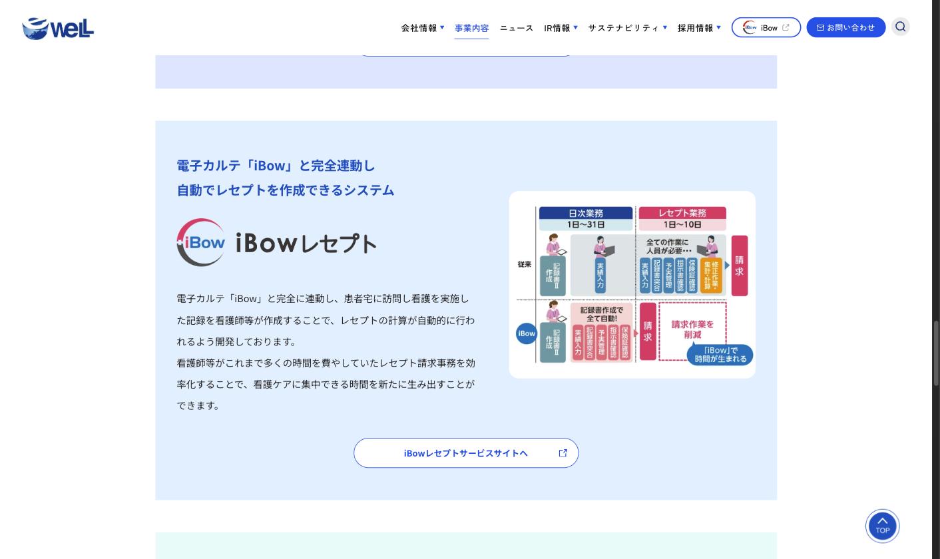Viewport: 940px width, 559px height.
Task: Open iBowレセプトサービスサイトへ link
Action: coord(466,453)
